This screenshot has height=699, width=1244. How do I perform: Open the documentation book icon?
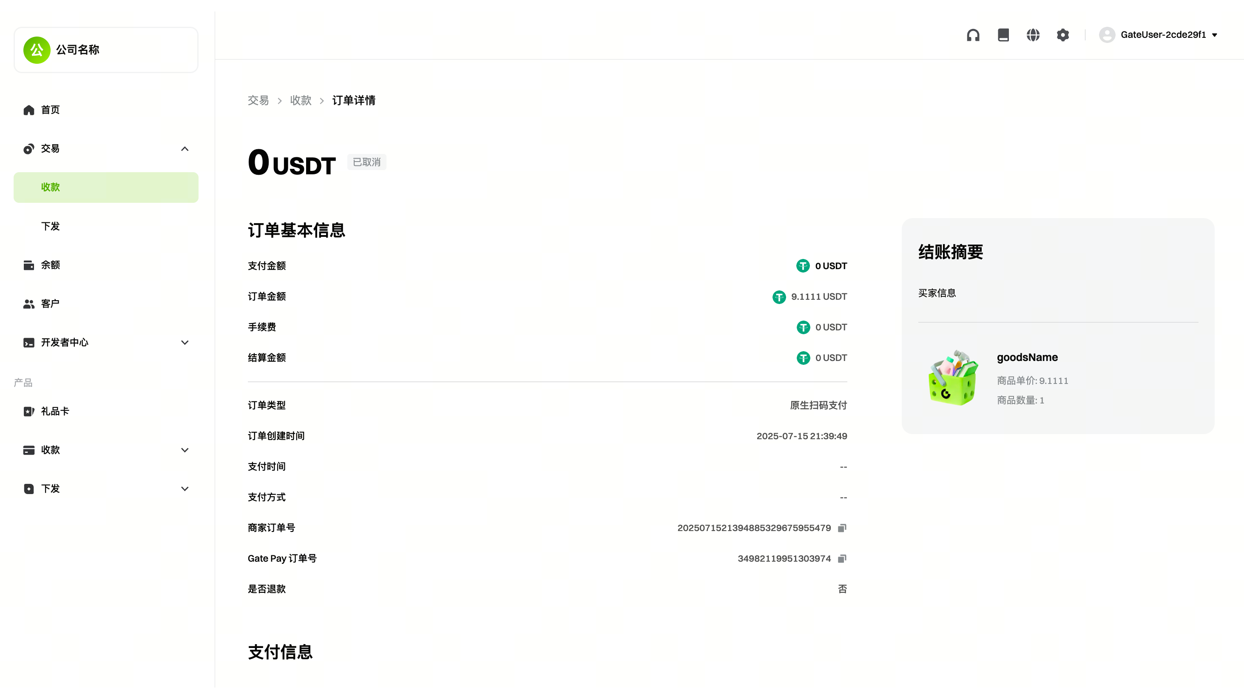tap(1003, 35)
